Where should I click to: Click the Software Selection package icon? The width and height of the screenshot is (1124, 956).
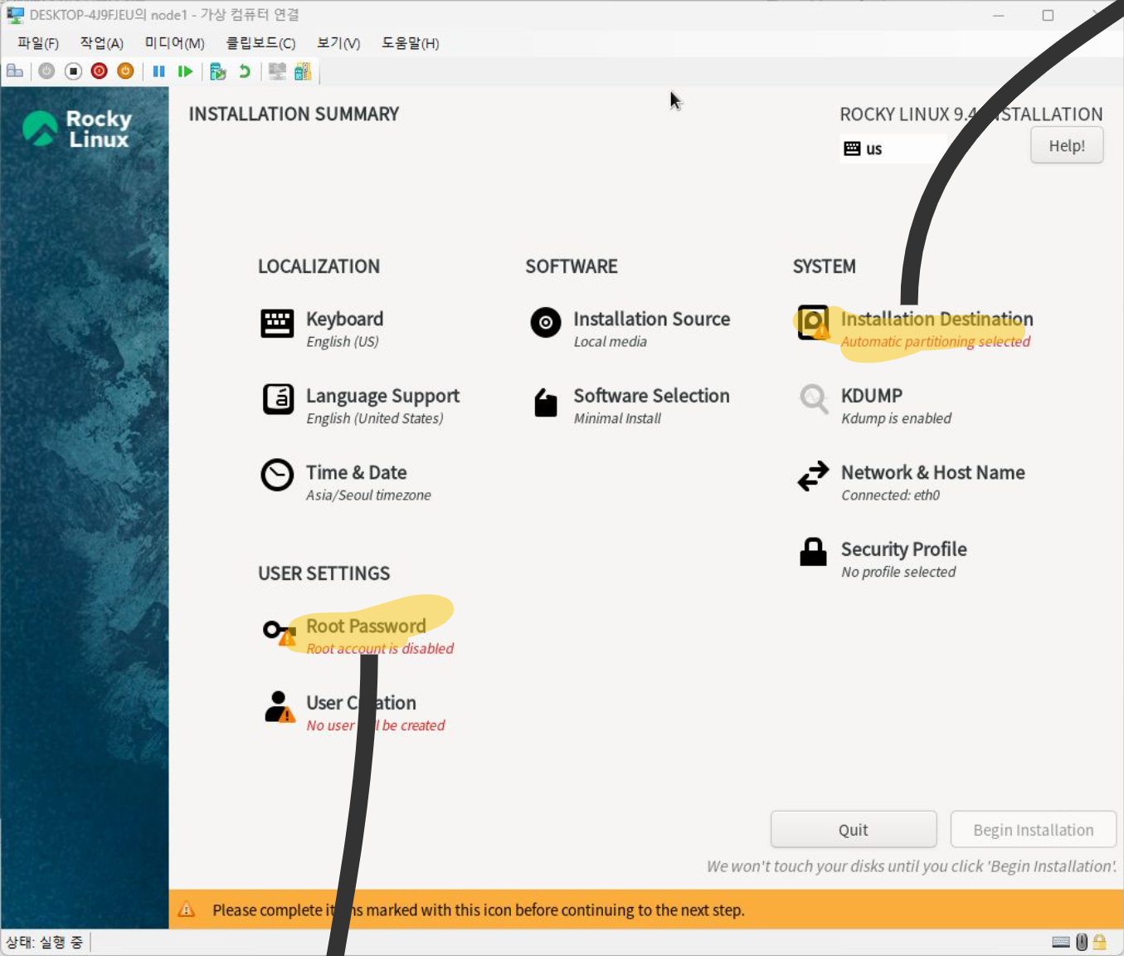(x=546, y=402)
